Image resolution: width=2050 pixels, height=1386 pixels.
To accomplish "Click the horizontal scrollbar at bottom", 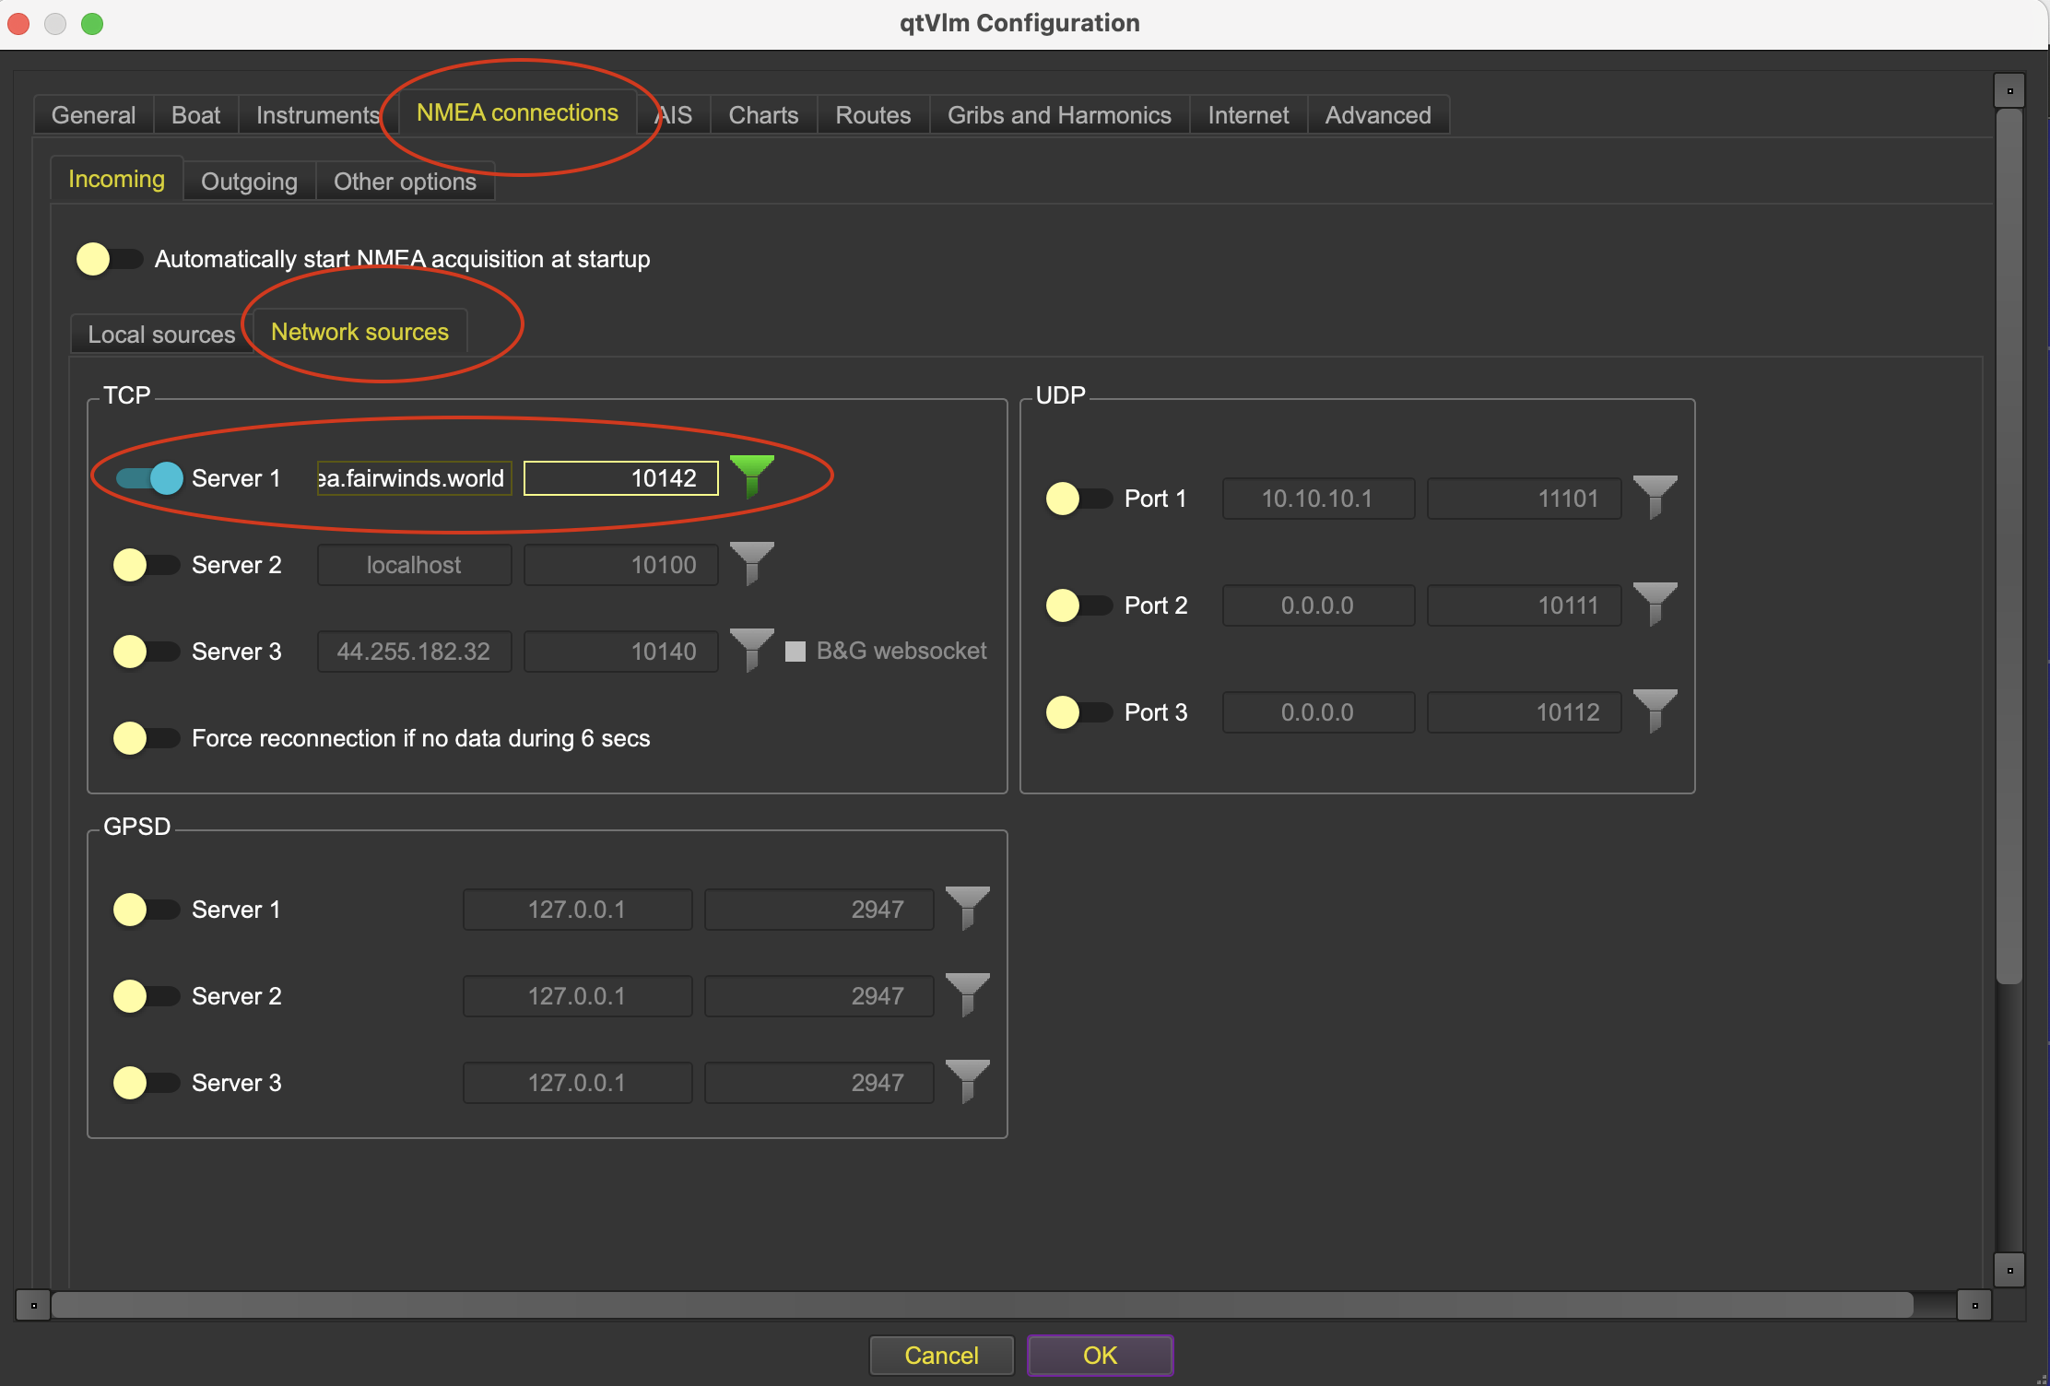I will 982,1305.
